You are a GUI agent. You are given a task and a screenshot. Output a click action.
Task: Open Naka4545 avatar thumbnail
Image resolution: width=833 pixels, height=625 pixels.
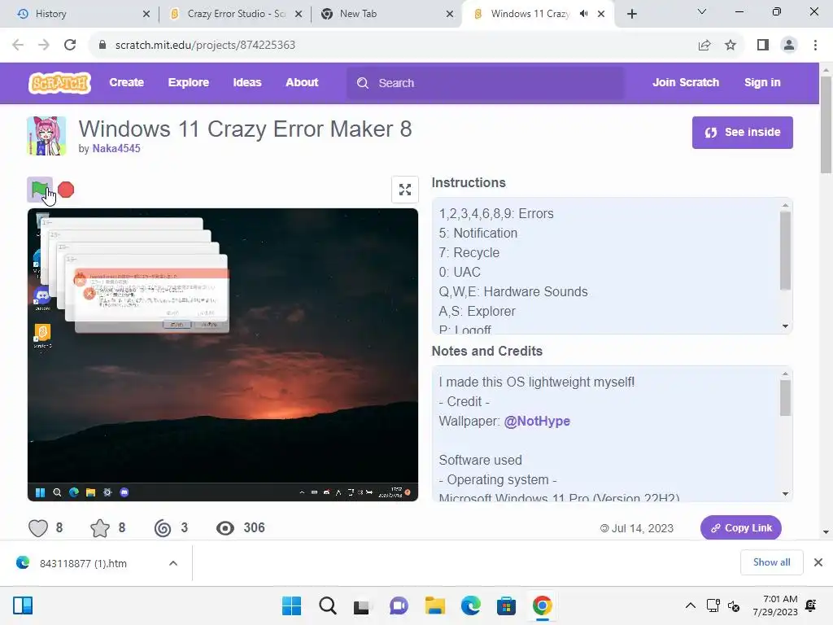click(x=46, y=136)
